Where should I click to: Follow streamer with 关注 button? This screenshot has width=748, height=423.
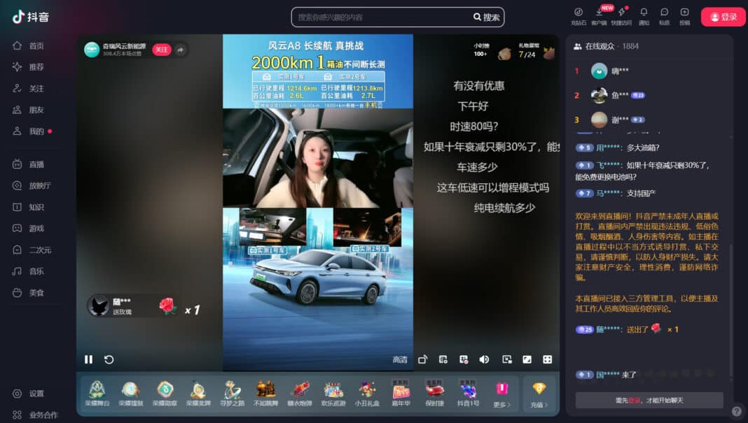pyautogui.click(x=162, y=50)
